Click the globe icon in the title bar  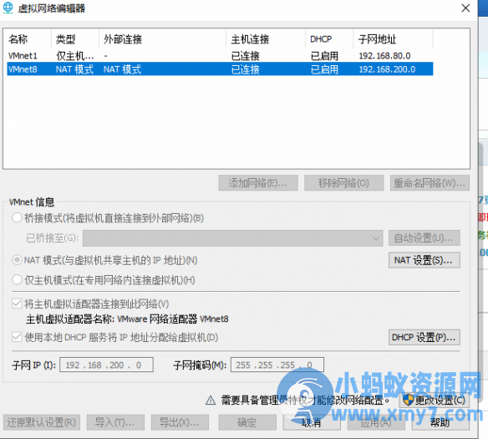tap(8, 8)
